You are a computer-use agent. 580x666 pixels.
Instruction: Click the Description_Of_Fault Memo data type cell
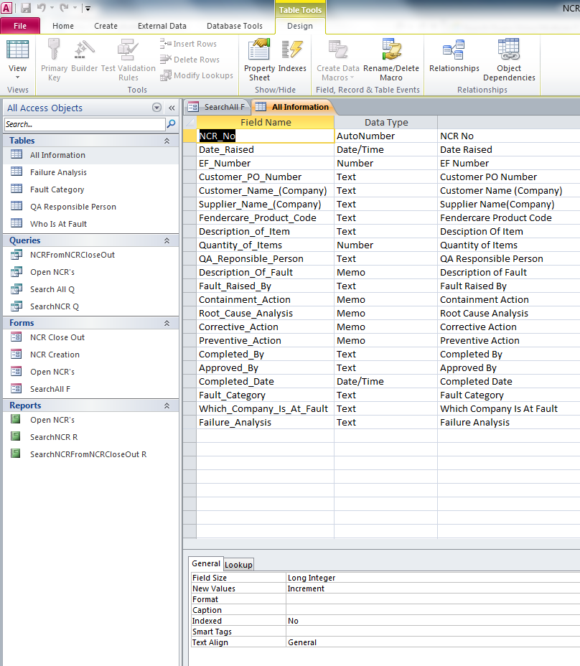coord(385,272)
